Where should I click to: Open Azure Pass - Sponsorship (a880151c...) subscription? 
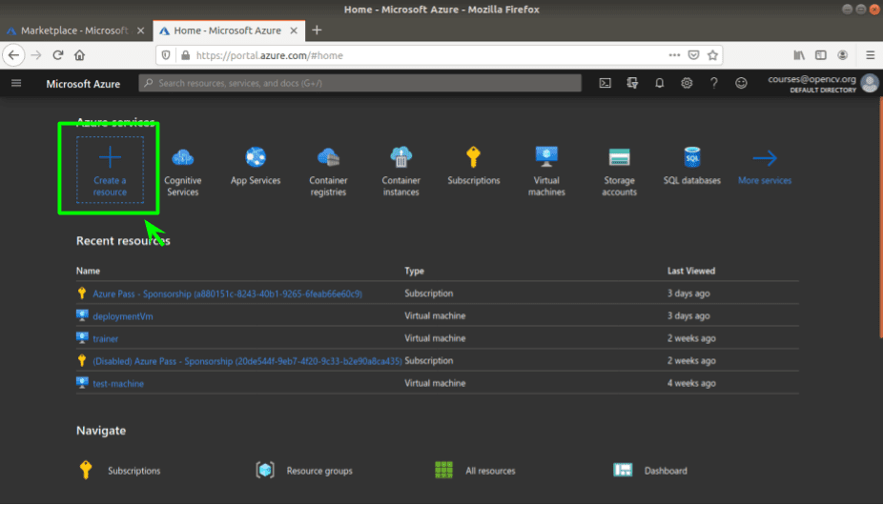pos(227,293)
